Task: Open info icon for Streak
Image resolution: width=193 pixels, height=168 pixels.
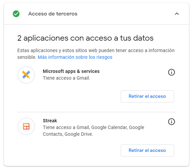Action: [x=171, y=122]
